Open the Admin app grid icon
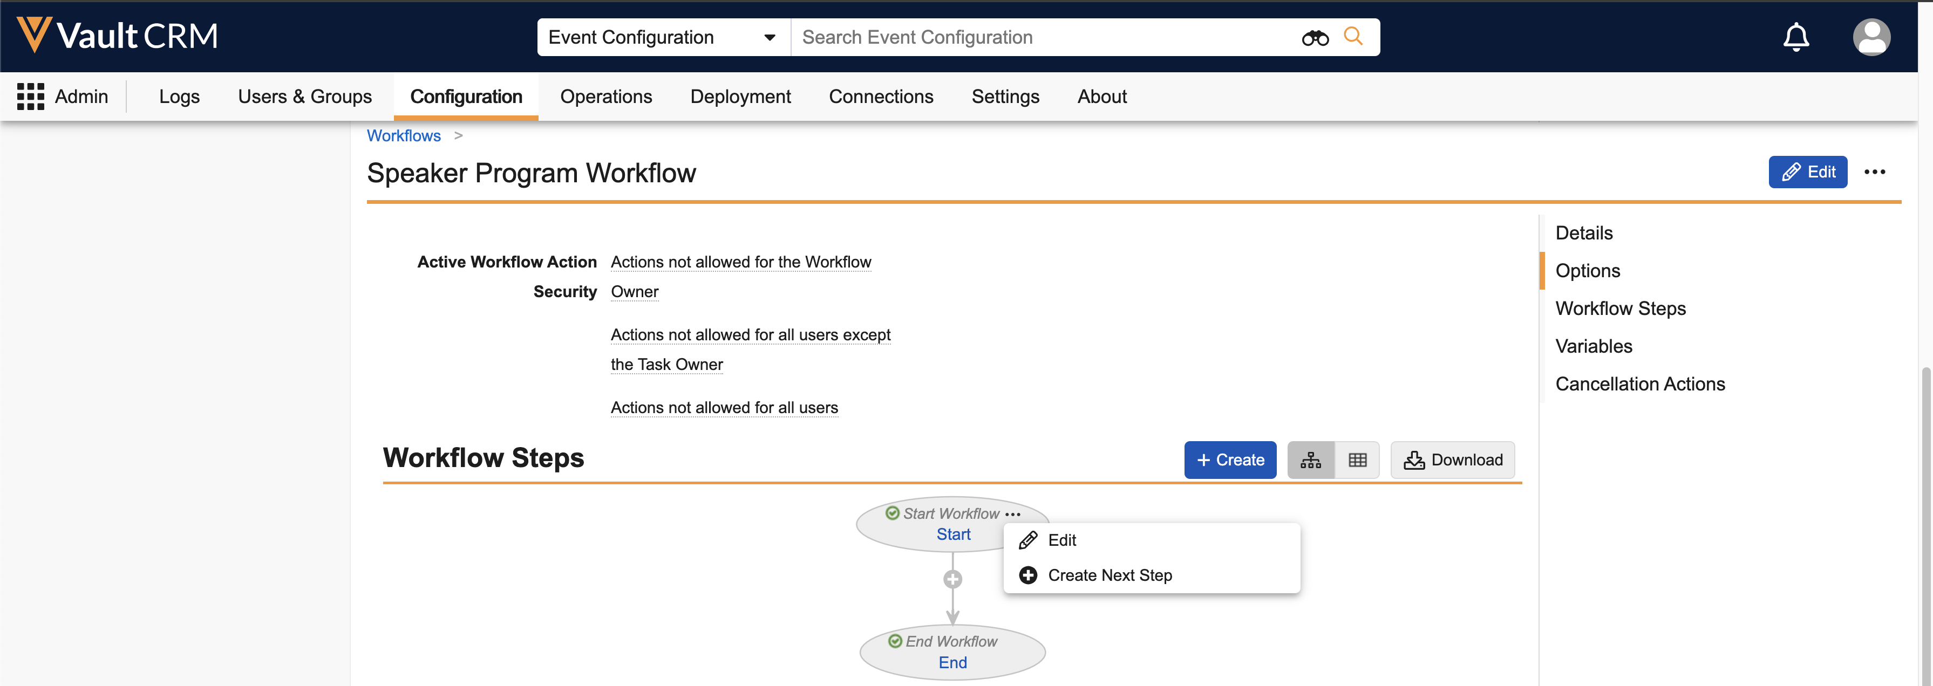This screenshot has width=1933, height=686. [x=31, y=97]
